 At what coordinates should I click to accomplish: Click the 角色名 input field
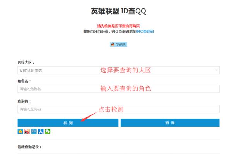[x=118, y=89]
